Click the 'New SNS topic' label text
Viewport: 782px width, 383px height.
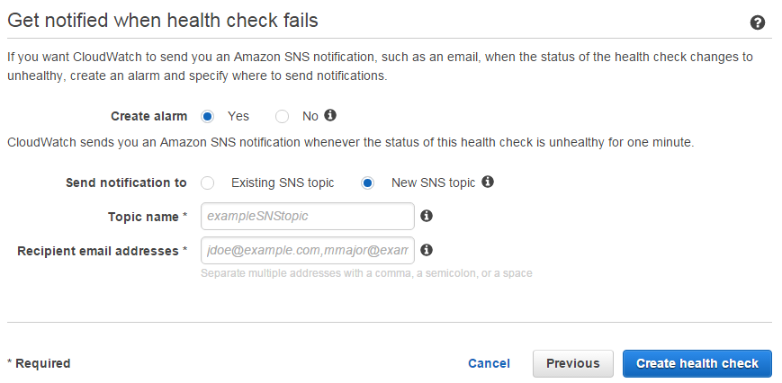434,183
